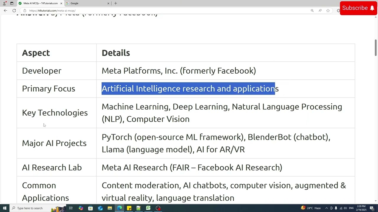Click the ENG language indicator
Image resolution: width=378 pixels, height=212 pixels.
point(351,208)
